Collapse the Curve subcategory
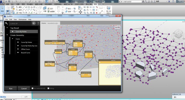The image size is (185, 100). [x=13, y=39]
